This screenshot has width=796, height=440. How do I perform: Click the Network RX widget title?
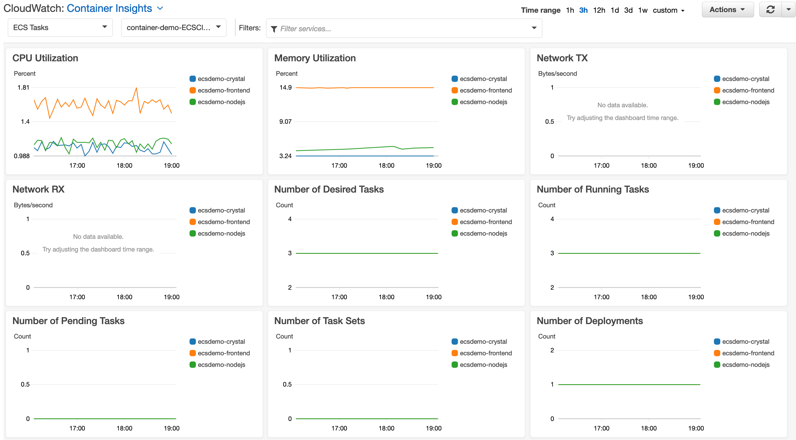(38, 189)
